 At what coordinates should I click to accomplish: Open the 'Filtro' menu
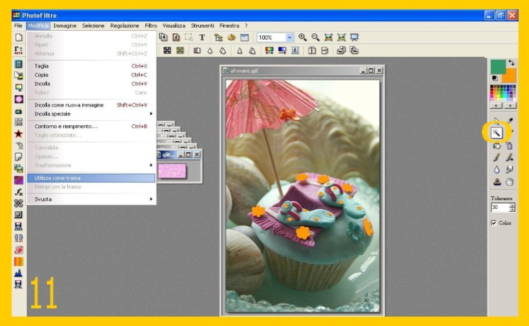coord(151,25)
